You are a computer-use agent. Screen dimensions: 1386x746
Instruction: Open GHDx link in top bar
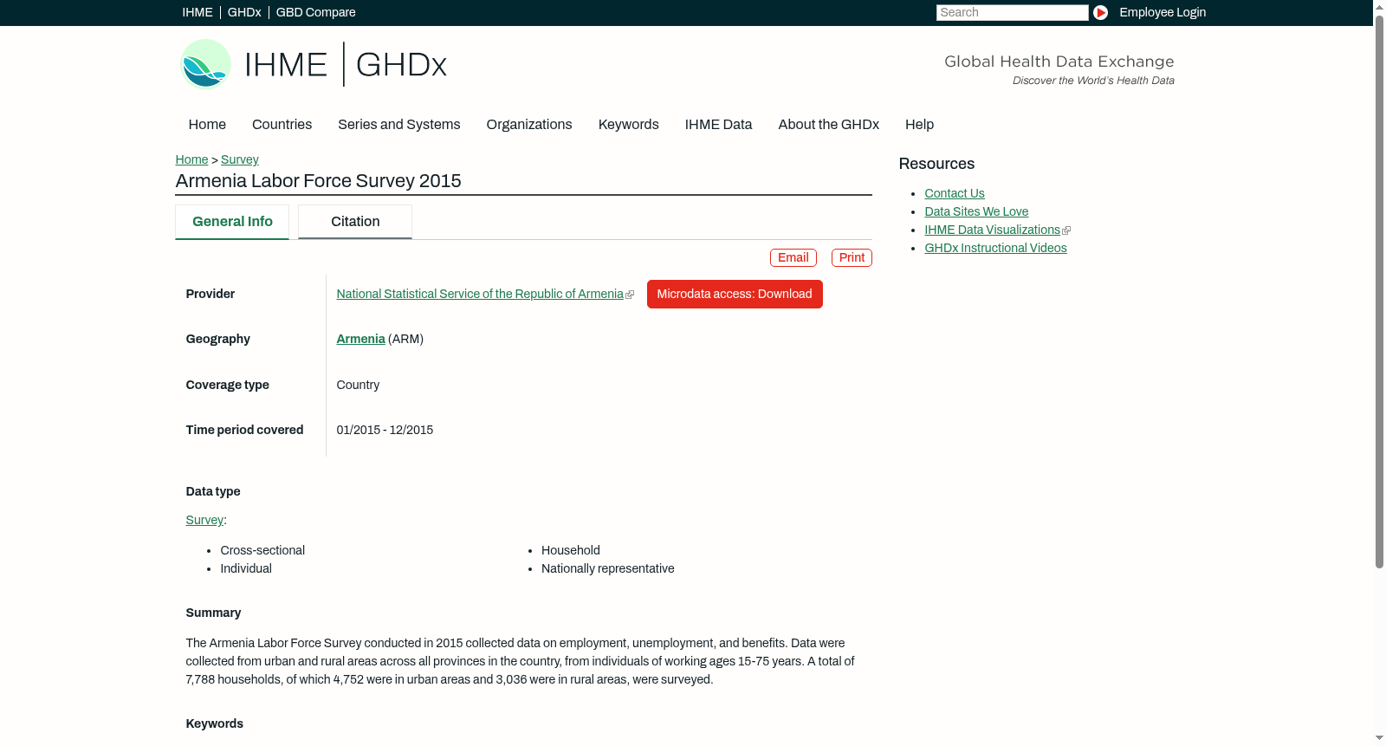244,12
